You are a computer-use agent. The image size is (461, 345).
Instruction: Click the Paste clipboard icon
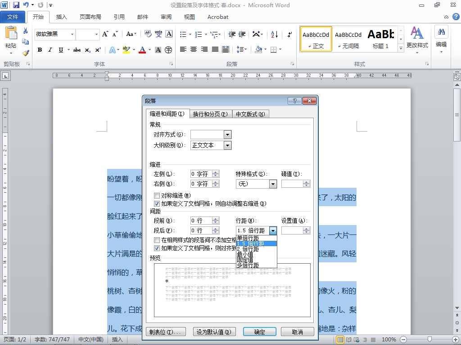tap(11, 33)
